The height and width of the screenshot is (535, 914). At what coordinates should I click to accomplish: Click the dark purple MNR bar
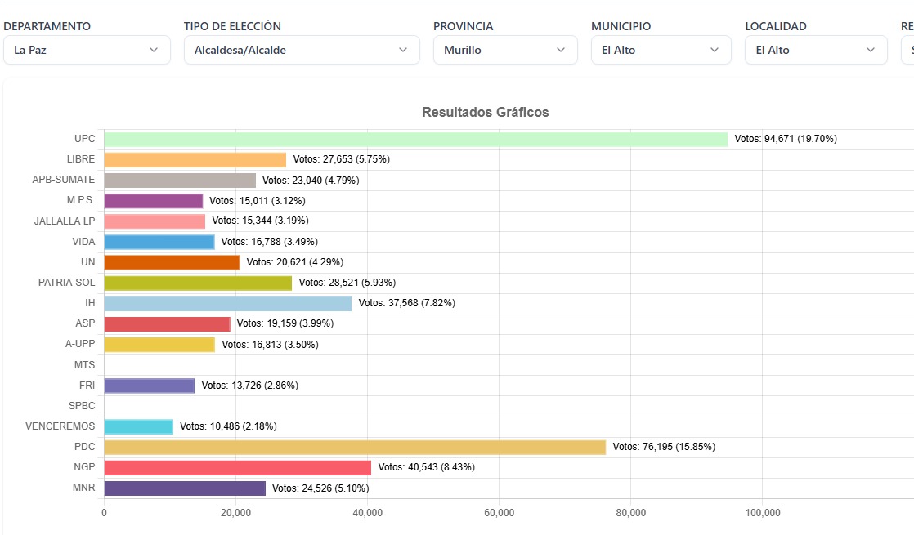[185, 488]
